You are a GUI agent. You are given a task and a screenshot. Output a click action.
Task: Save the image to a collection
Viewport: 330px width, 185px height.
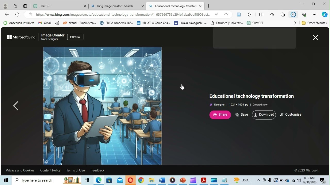[x=242, y=115]
